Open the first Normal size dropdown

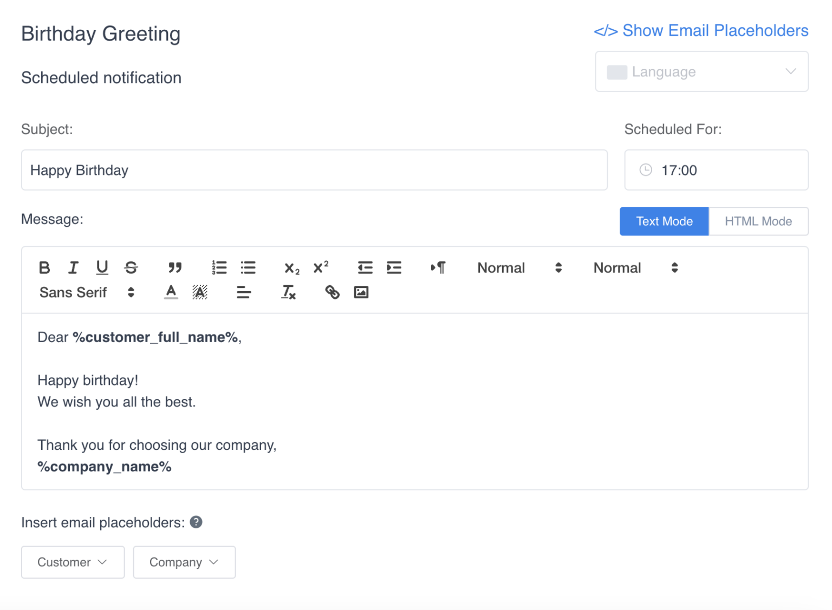(519, 267)
